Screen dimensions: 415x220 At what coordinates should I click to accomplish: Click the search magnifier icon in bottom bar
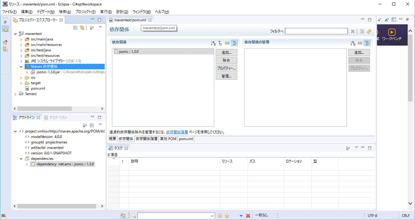tap(133, 215)
